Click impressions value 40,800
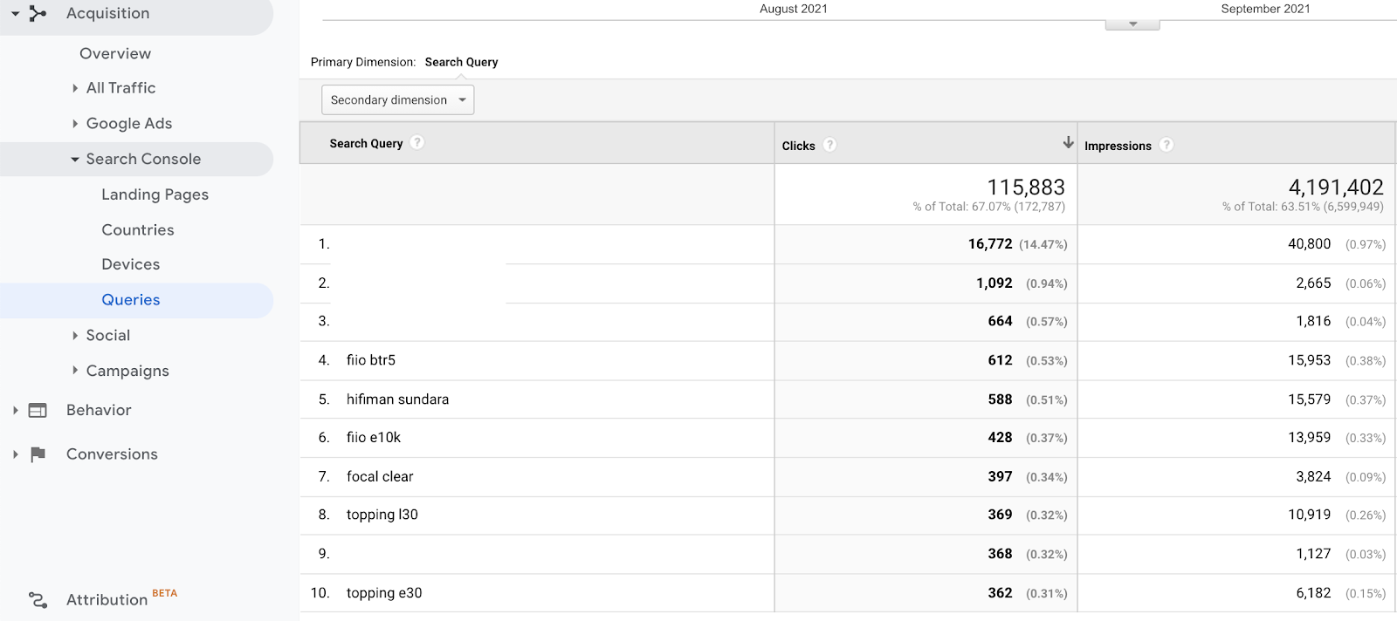 tap(1310, 244)
